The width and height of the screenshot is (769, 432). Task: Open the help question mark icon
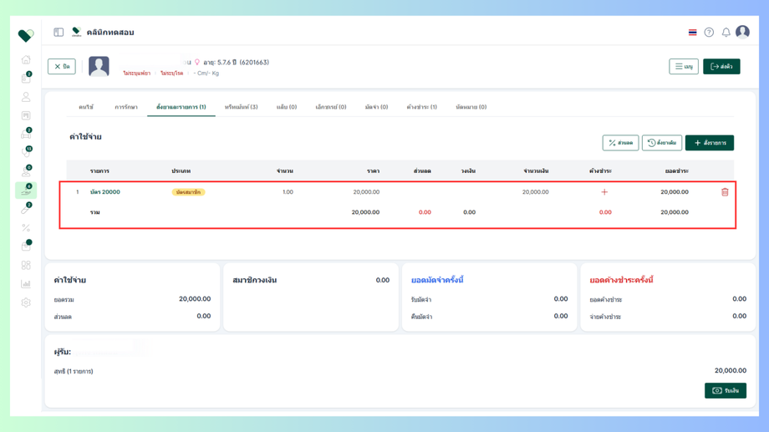click(x=709, y=33)
